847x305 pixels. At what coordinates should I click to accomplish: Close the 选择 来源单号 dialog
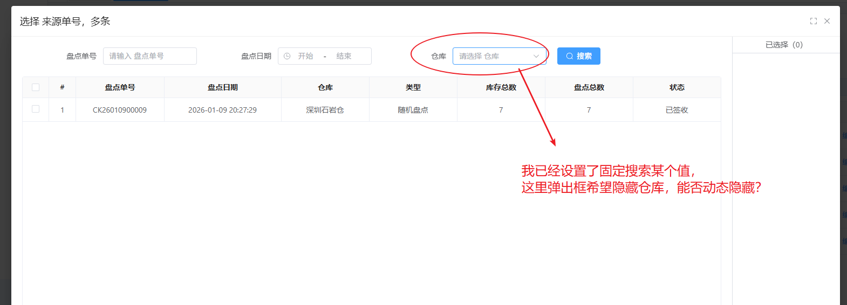tap(827, 21)
